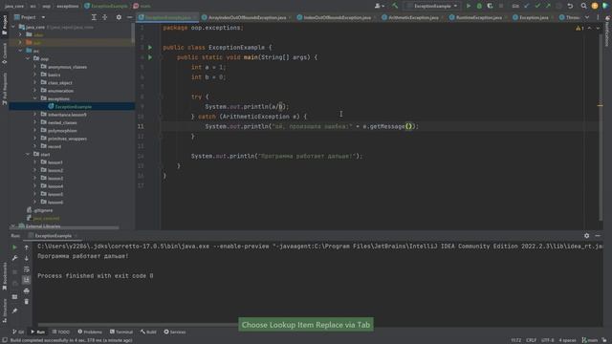
Task: Click the Git update project arrow
Action: (x=527, y=6)
